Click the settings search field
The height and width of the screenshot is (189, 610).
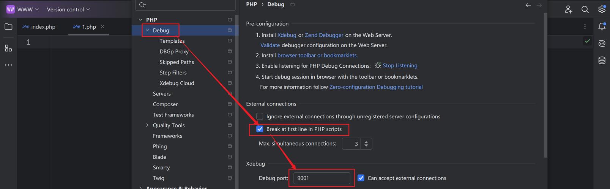click(185, 5)
